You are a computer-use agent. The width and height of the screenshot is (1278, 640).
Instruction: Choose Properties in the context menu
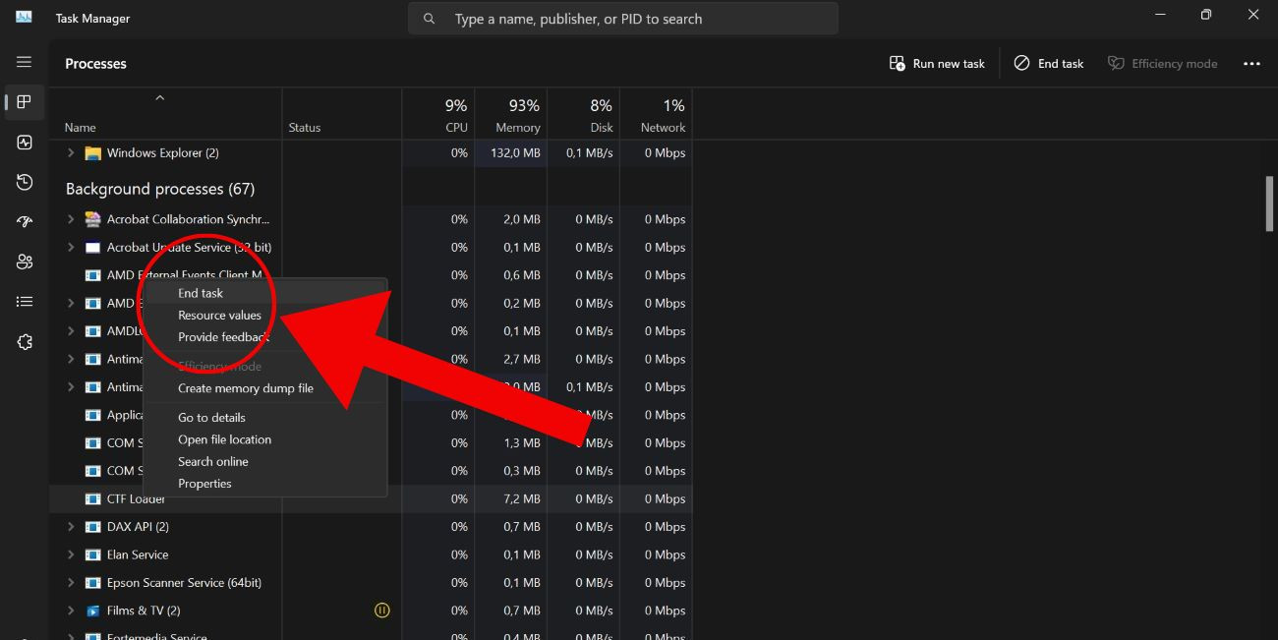[x=204, y=483]
